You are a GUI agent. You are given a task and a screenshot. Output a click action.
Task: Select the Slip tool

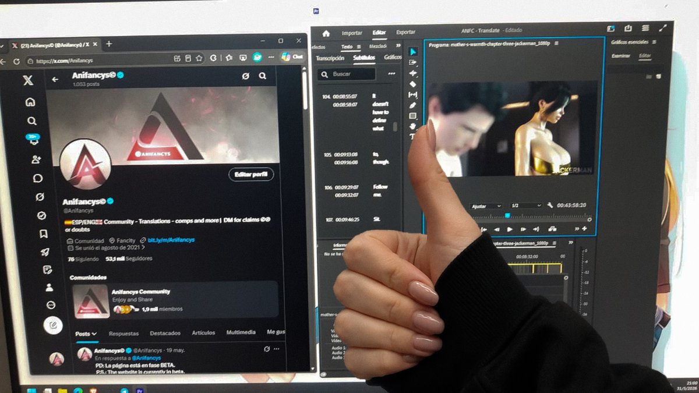[413, 94]
